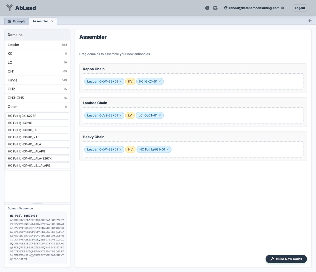Image resolution: width=316 pixels, height=272 pixels.
Task: Close the Assembler tab
Action: click(52, 21)
